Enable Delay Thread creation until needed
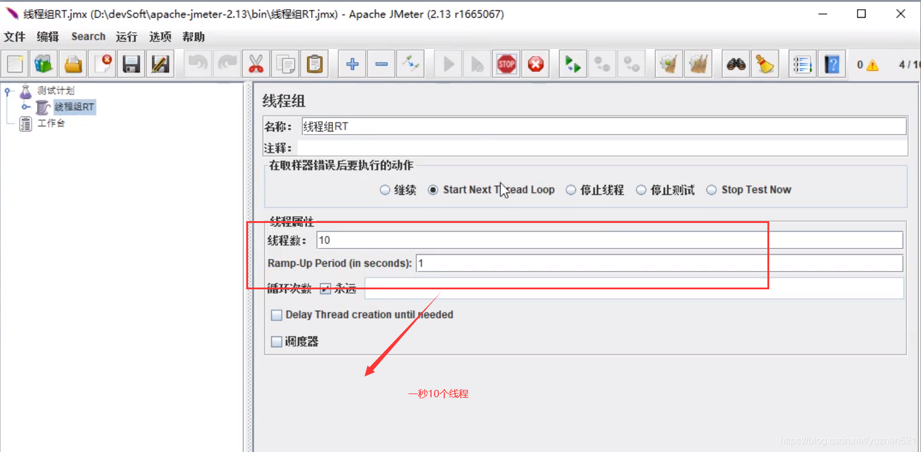Viewport: 921px width, 452px height. (x=277, y=315)
